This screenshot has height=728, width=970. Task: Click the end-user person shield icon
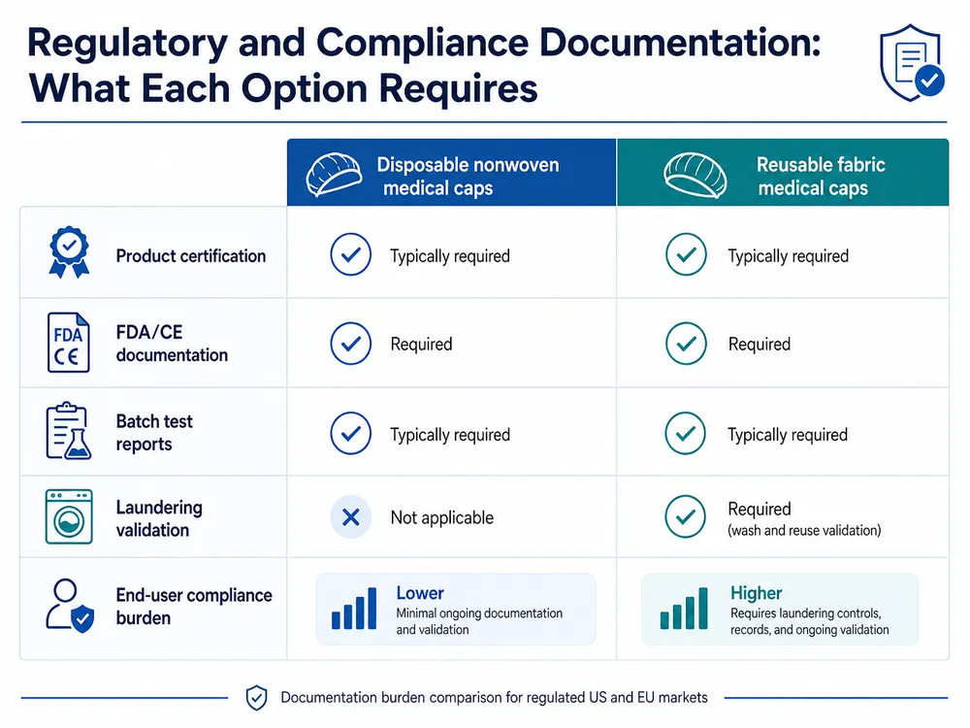point(69,606)
